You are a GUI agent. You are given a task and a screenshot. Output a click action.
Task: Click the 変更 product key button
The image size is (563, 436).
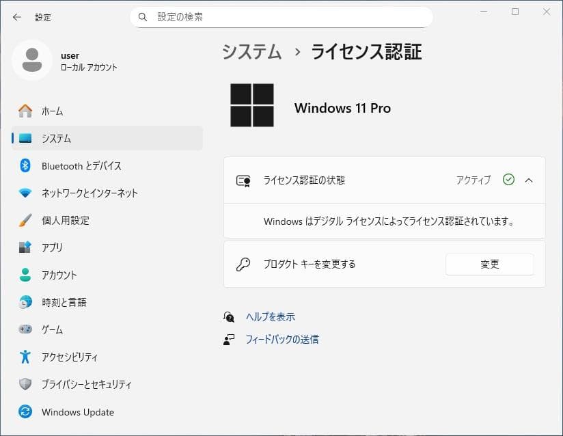(x=489, y=264)
